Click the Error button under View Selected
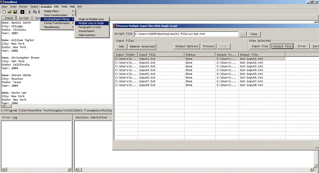The image size is (319, 173). [302, 46]
